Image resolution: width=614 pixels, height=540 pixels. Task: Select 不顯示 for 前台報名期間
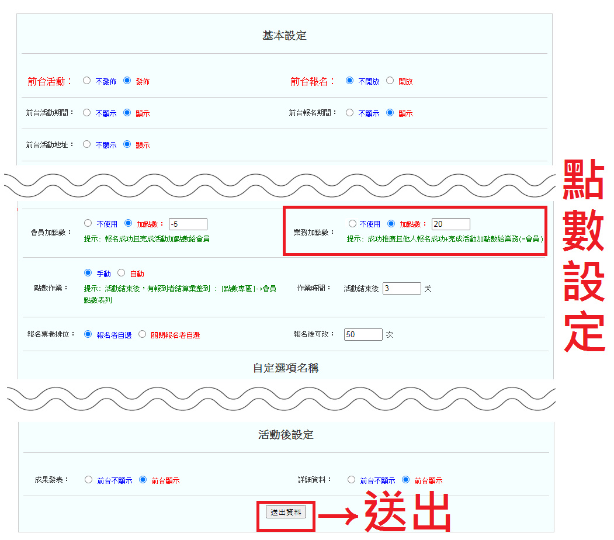(x=350, y=113)
